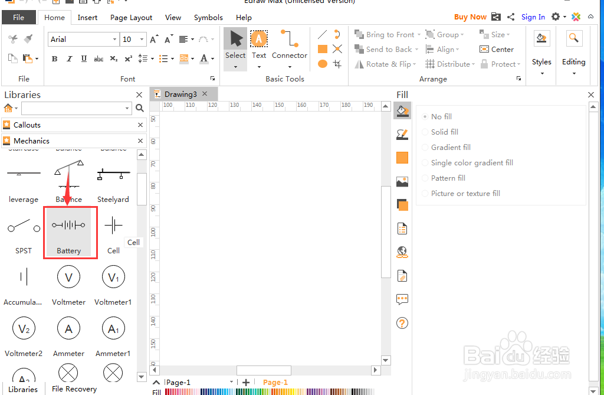
Task: Switch to the Page Layout tab
Action: [131, 17]
